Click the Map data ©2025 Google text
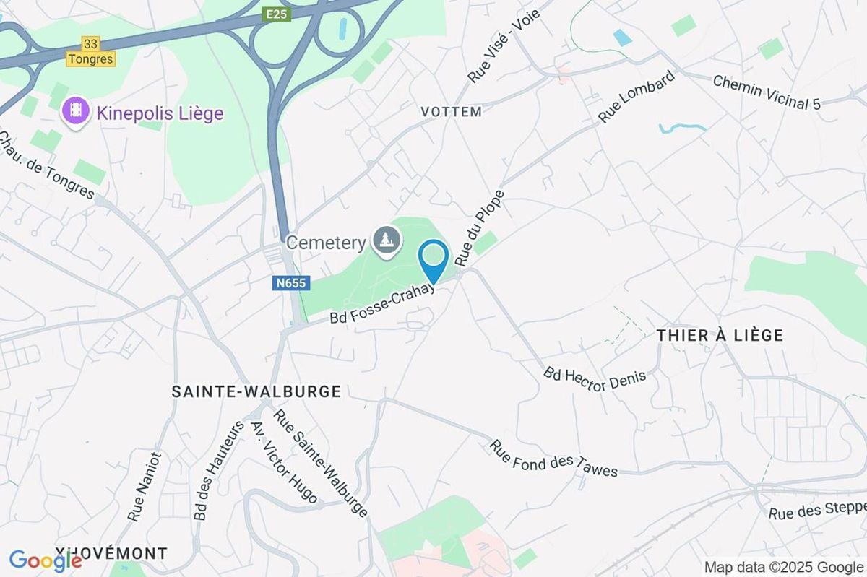The width and height of the screenshot is (867, 577). coord(784,567)
